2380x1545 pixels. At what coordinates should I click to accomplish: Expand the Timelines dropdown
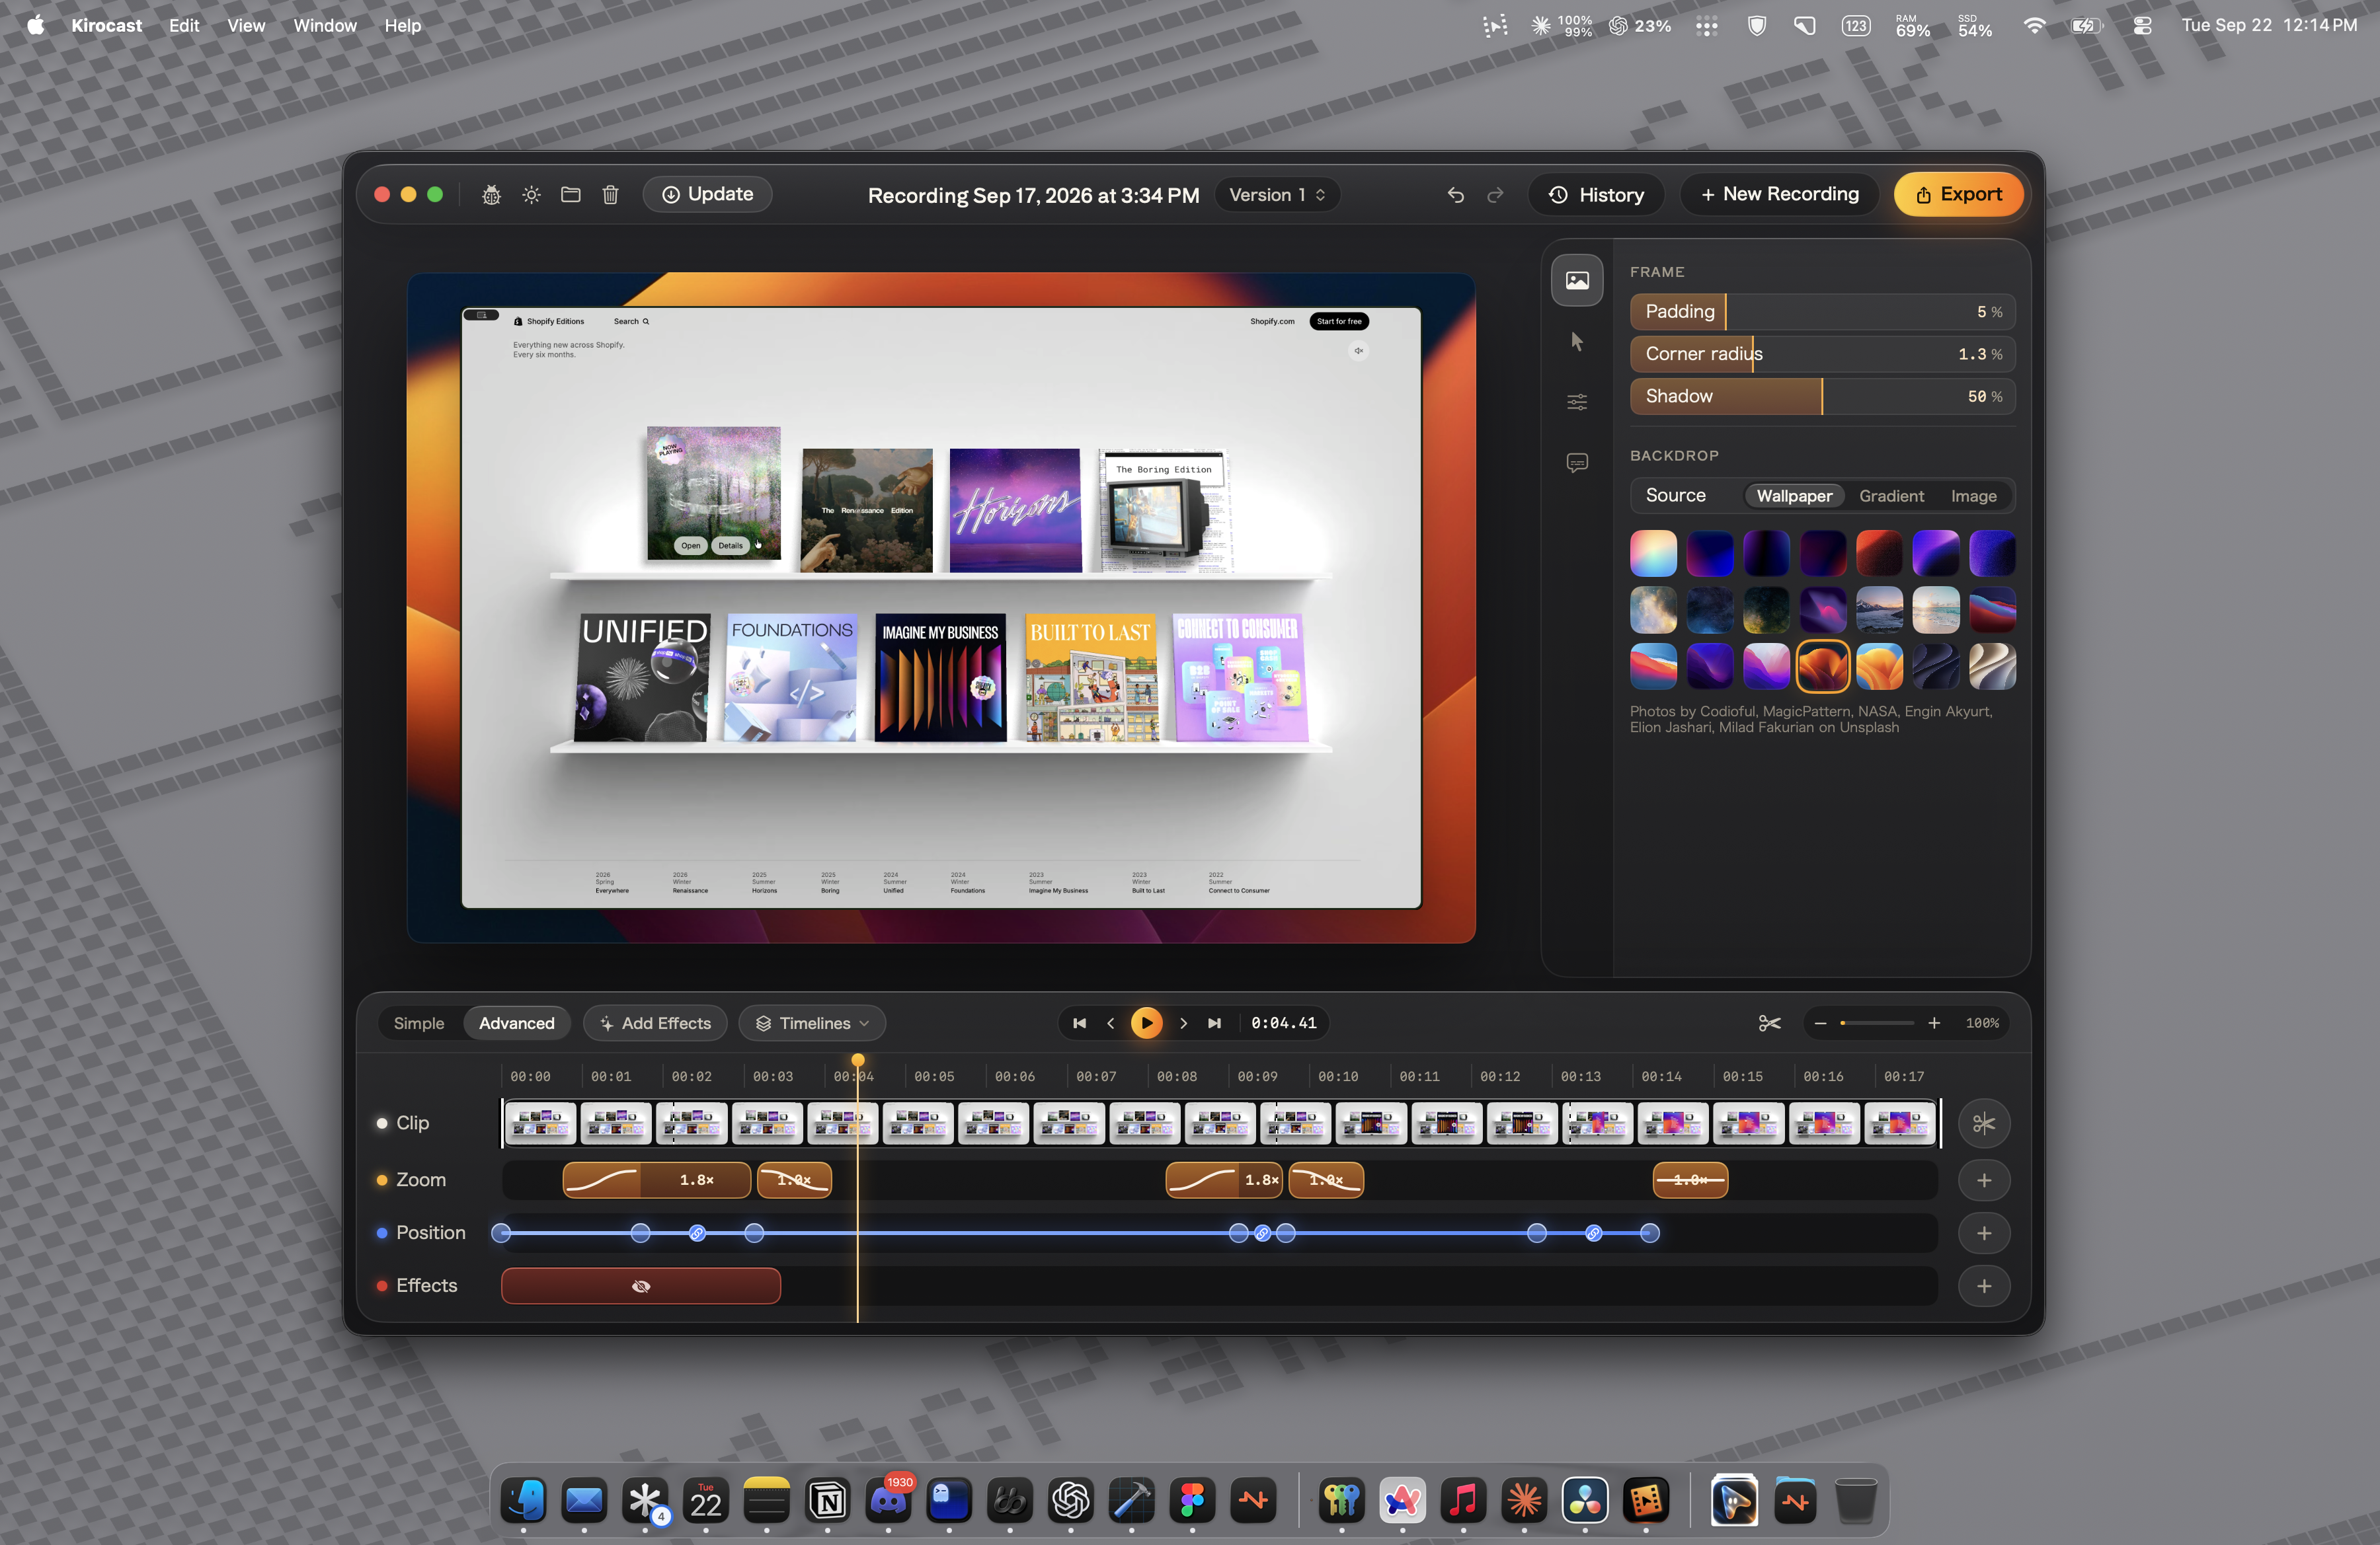pyautogui.click(x=812, y=1024)
